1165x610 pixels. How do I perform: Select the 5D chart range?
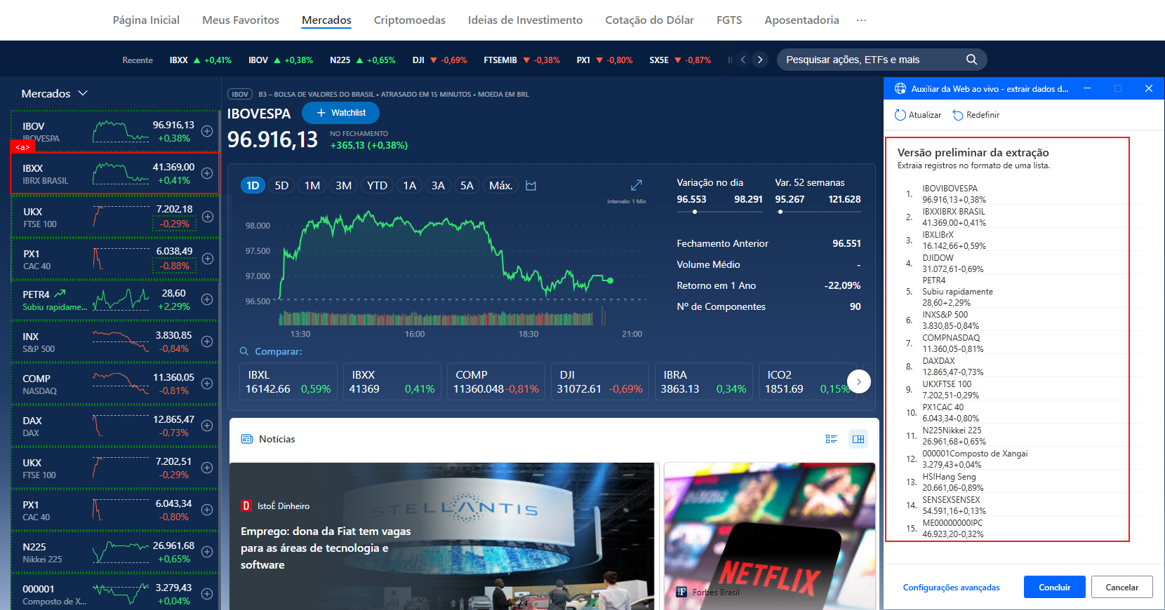coord(281,186)
